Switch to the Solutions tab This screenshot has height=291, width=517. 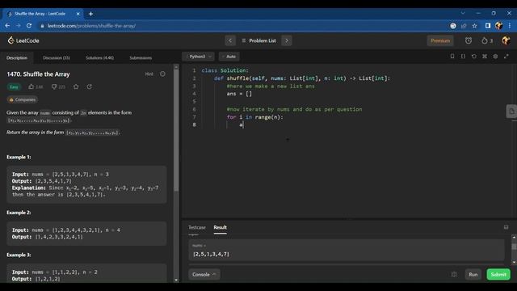[x=99, y=57]
